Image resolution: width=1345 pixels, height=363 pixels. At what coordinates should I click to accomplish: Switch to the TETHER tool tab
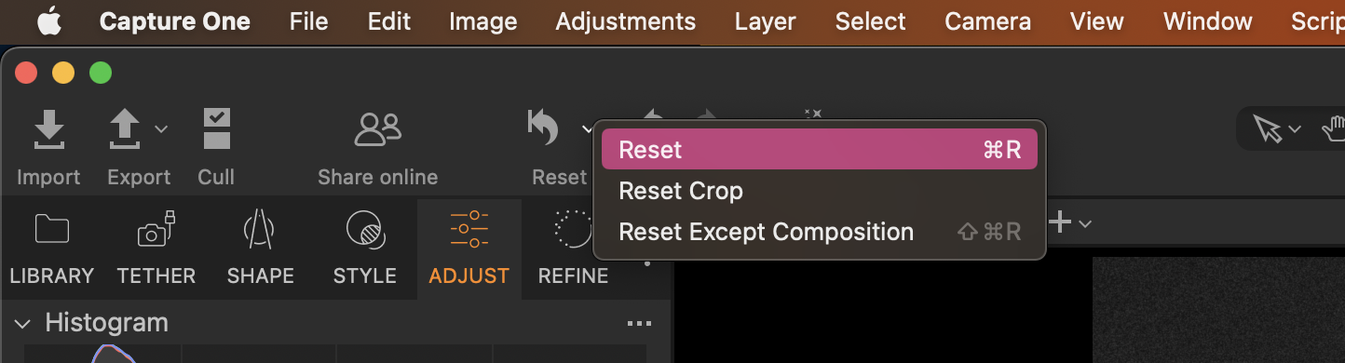click(x=156, y=249)
